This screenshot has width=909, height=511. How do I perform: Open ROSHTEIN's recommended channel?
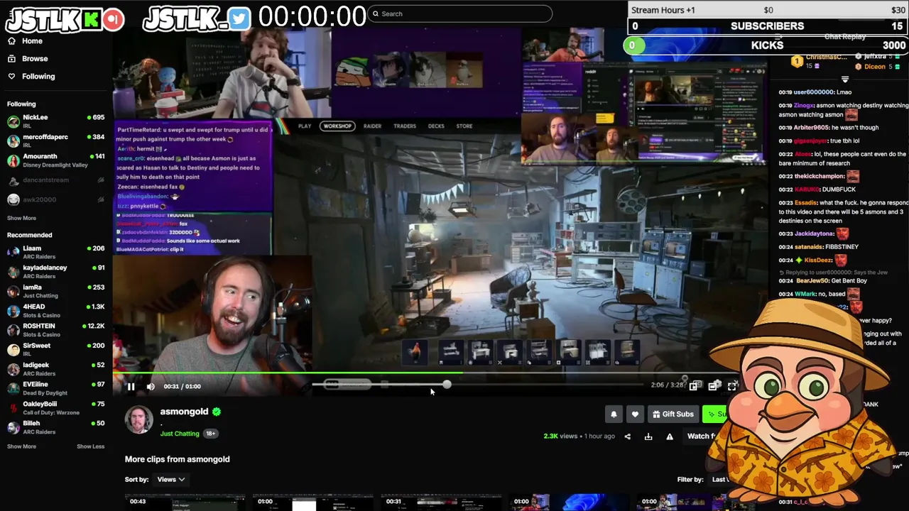point(56,330)
